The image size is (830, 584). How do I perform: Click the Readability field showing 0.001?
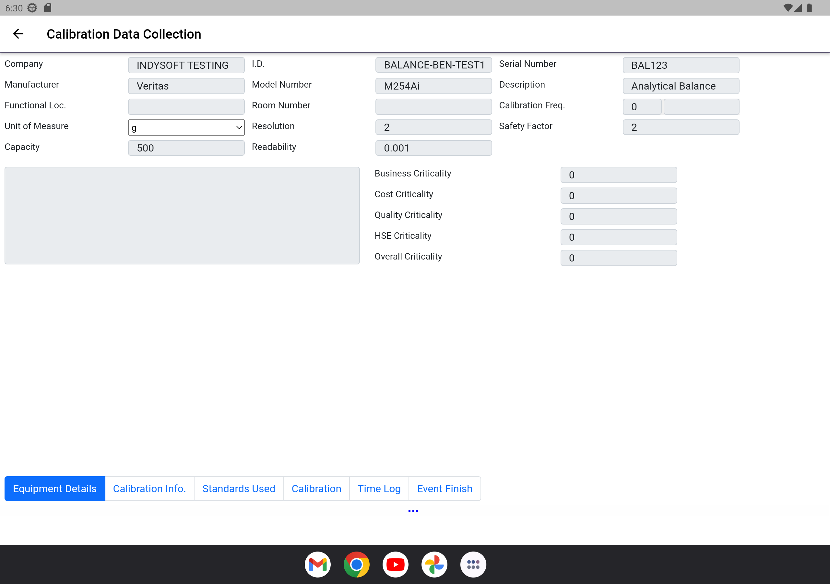click(433, 148)
